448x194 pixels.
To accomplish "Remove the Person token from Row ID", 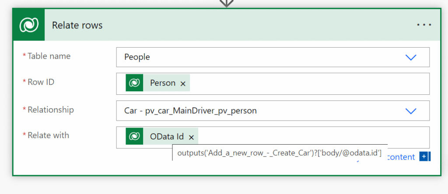I will (183, 83).
